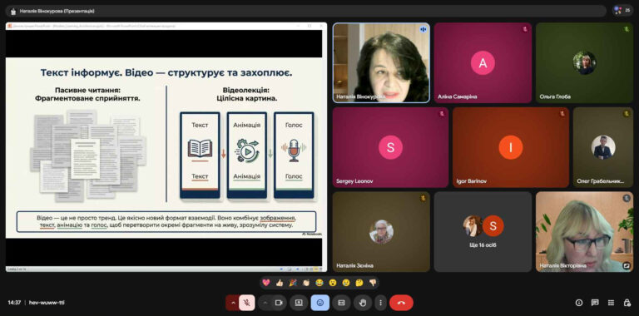Send the laughing face reaction
This screenshot has height=316, width=639.
tap(319, 283)
